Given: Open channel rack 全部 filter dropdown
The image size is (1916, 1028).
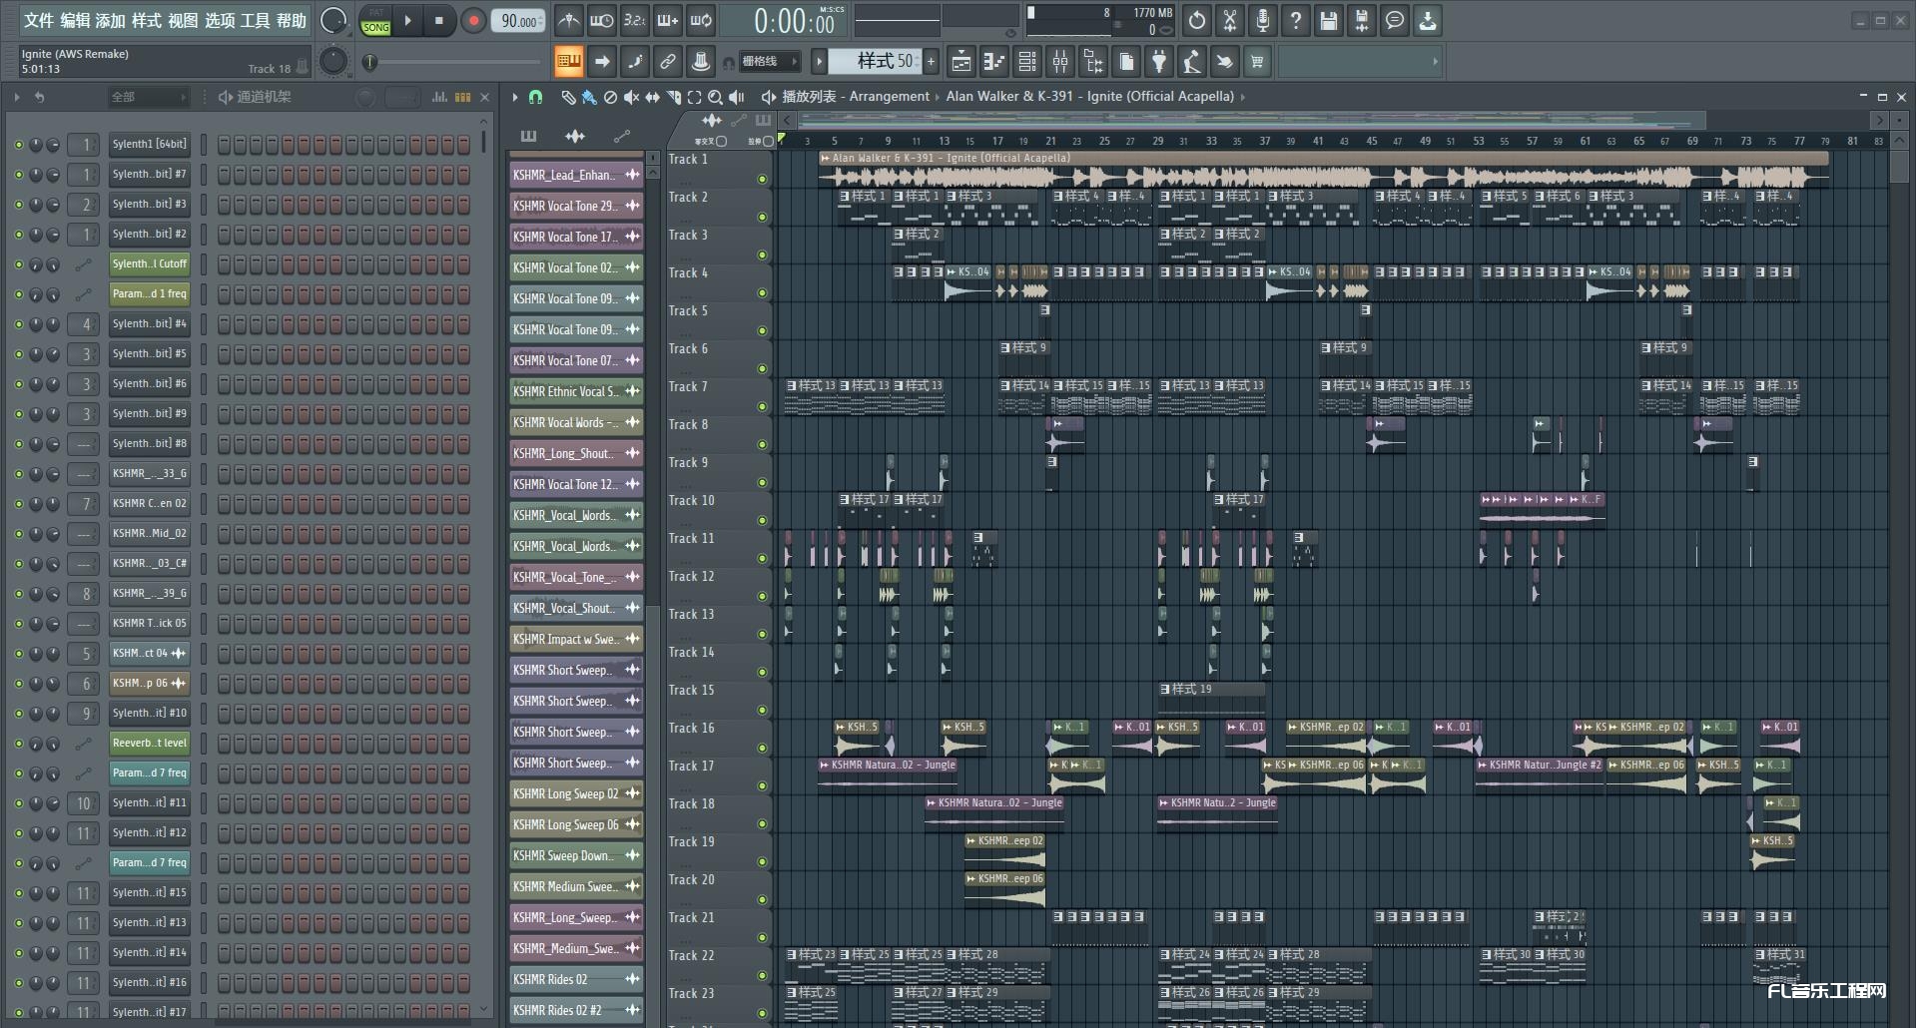Looking at the screenshot, I should point(148,97).
